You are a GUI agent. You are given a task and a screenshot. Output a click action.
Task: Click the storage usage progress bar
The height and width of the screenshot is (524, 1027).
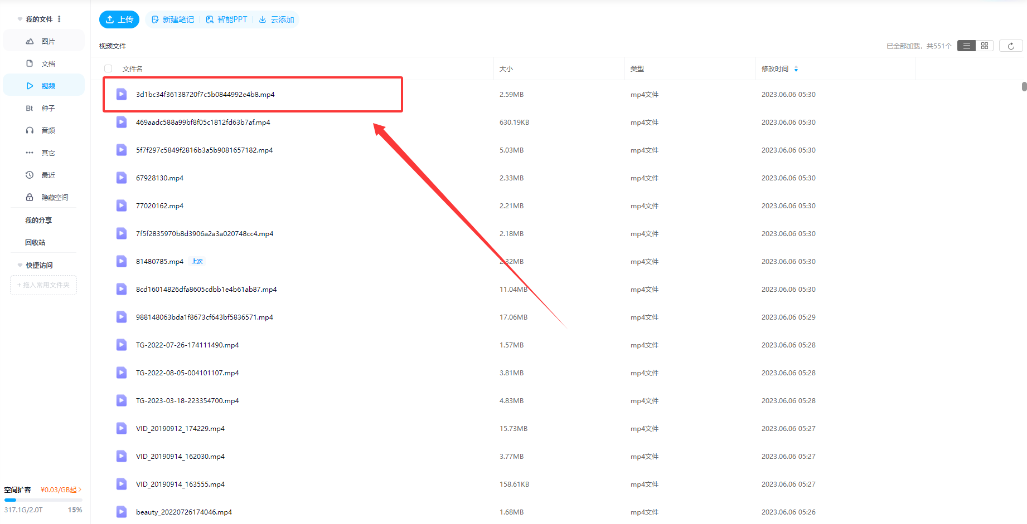click(x=43, y=500)
